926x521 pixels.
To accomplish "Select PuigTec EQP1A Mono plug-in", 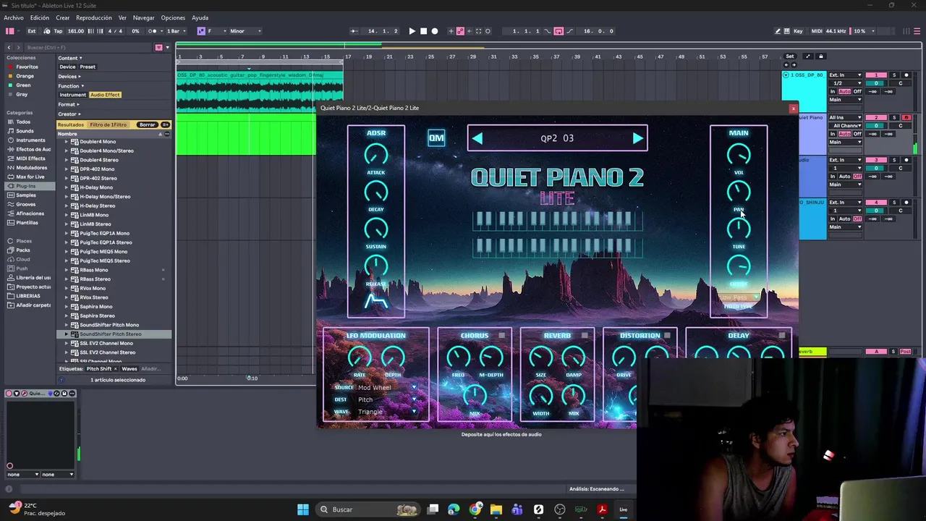I will coord(105,233).
